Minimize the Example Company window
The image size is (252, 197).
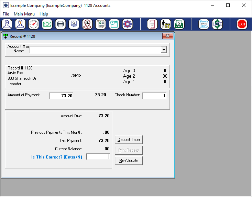tap(212, 5)
